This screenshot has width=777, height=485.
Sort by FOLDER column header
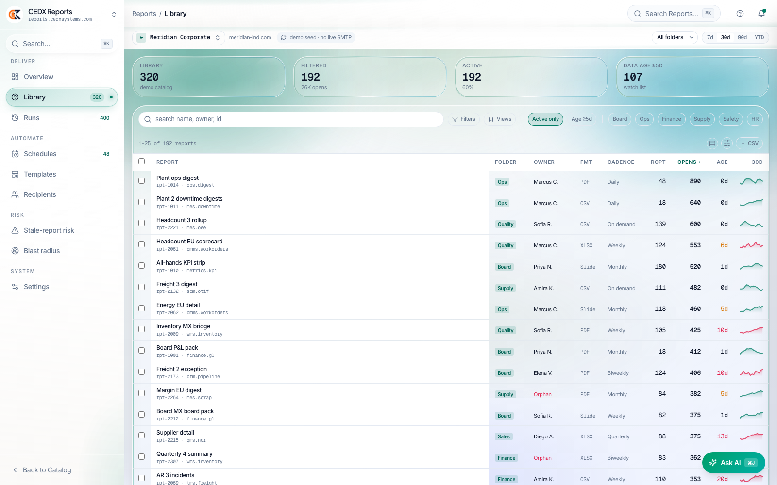(x=506, y=162)
